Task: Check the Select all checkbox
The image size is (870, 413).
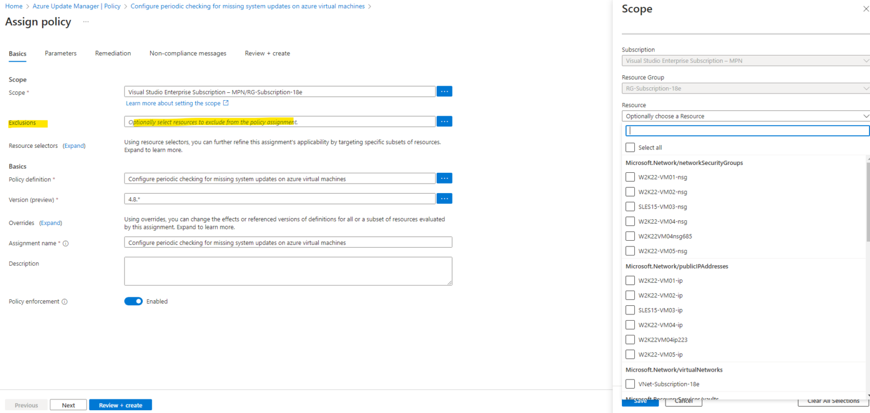Action: click(630, 147)
